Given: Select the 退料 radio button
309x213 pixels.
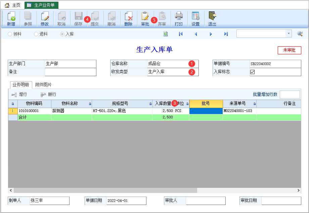Looking at the screenshot, I should (36, 34).
